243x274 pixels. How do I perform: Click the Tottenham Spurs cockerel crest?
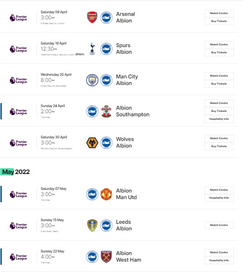pos(92,49)
